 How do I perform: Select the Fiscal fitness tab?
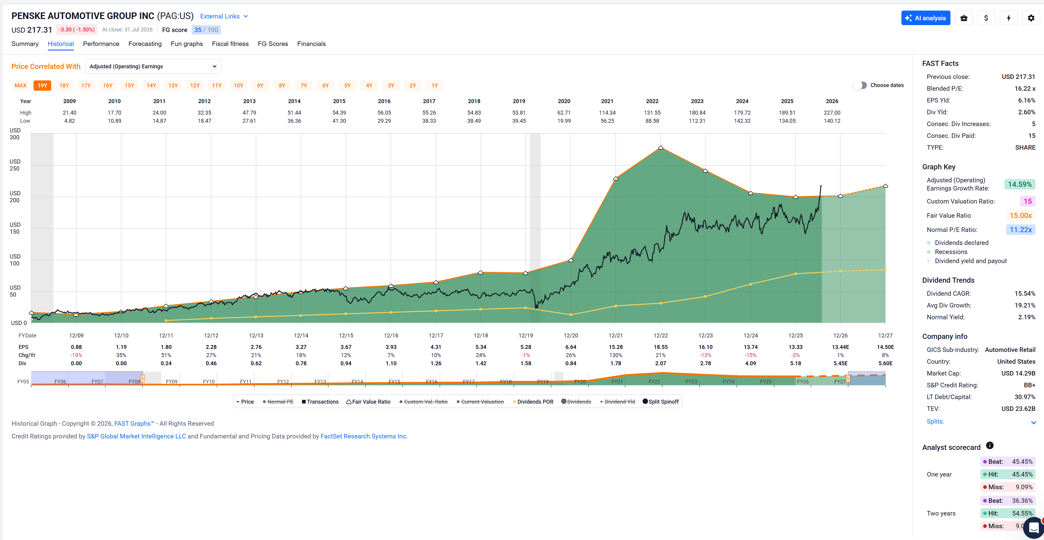(230, 44)
